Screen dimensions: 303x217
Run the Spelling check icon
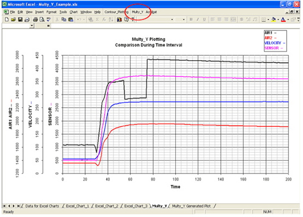click(x=49, y=20)
